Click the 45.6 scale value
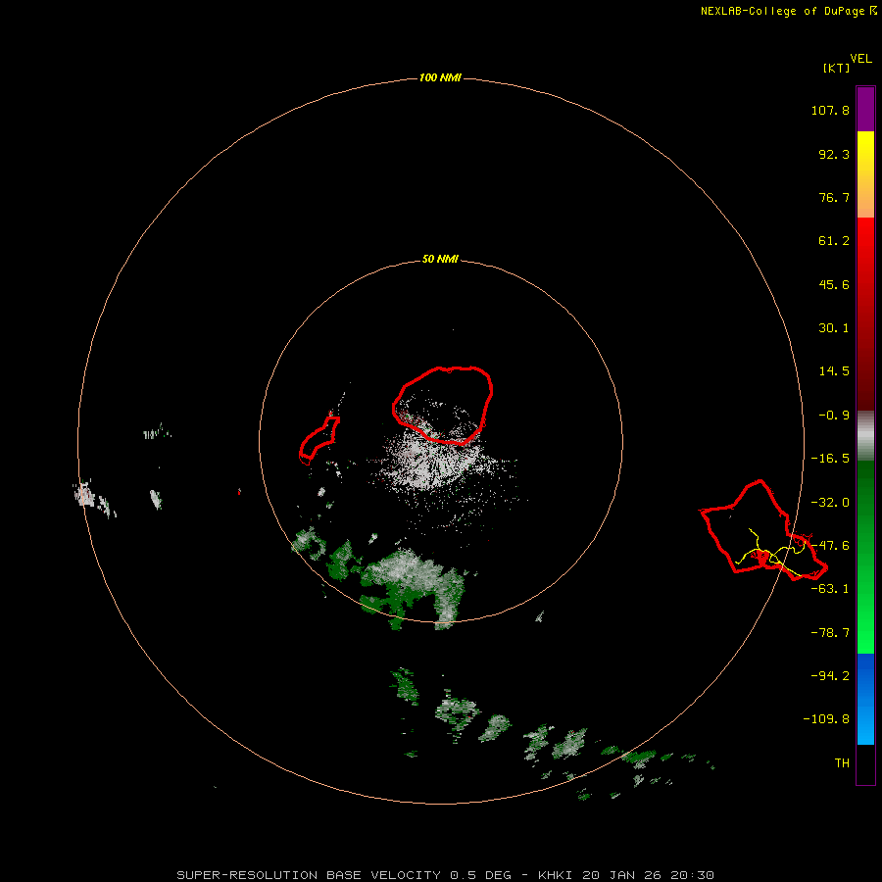Image resolution: width=882 pixels, height=882 pixels. [x=834, y=284]
